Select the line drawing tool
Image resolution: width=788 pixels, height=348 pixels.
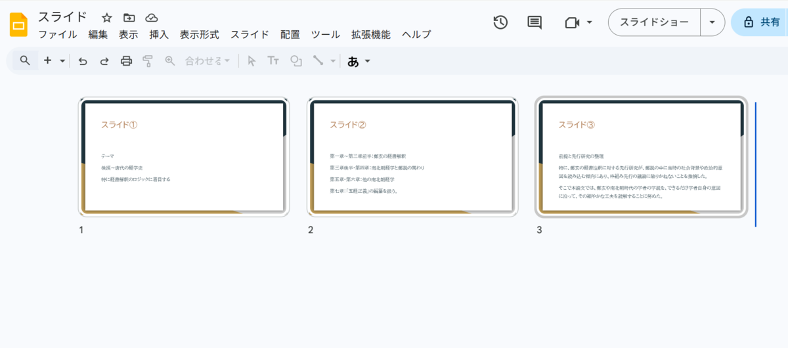point(318,60)
